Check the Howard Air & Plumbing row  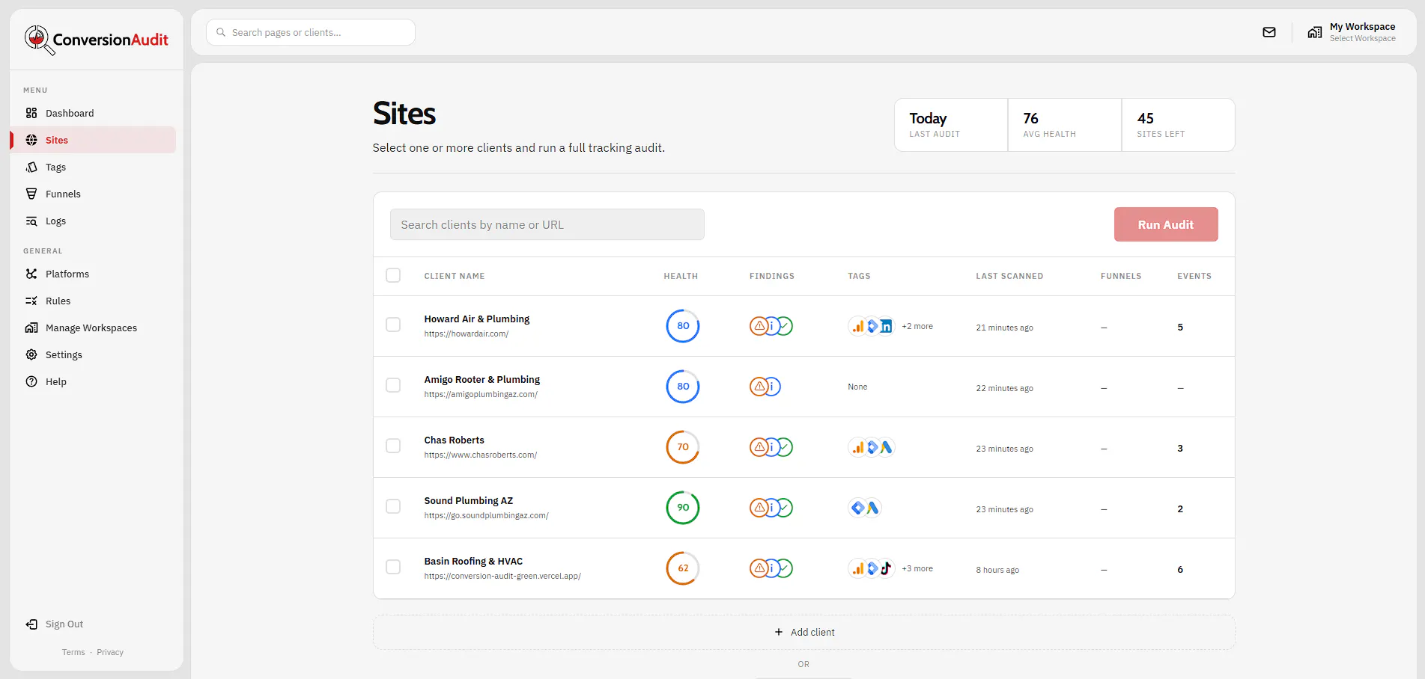click(393, 325)
